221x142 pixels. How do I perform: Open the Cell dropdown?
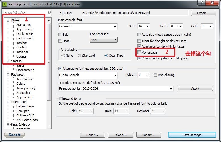coord(211,26)
